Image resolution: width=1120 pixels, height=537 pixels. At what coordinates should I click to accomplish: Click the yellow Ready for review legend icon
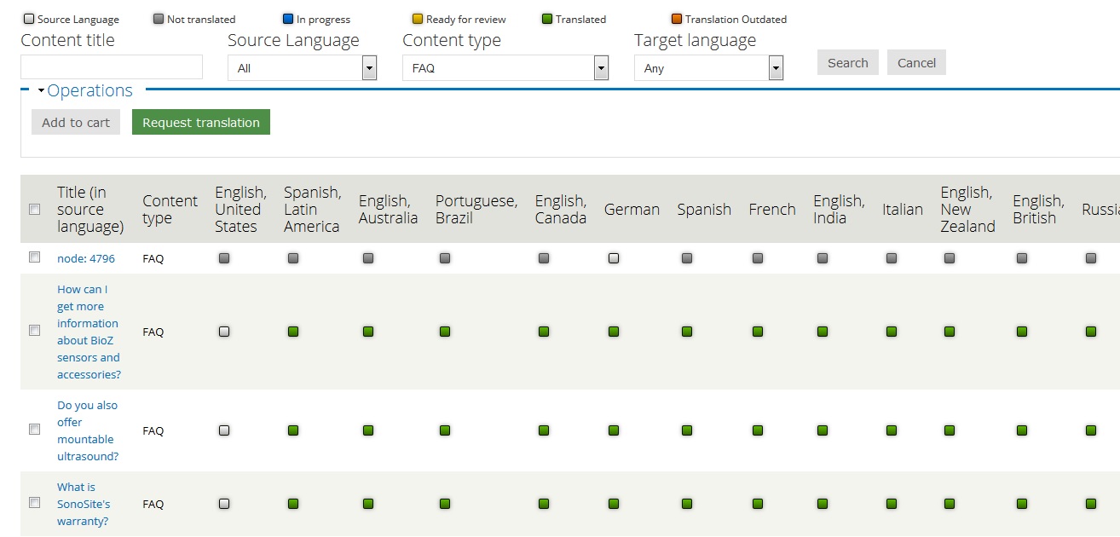point(417,18)
